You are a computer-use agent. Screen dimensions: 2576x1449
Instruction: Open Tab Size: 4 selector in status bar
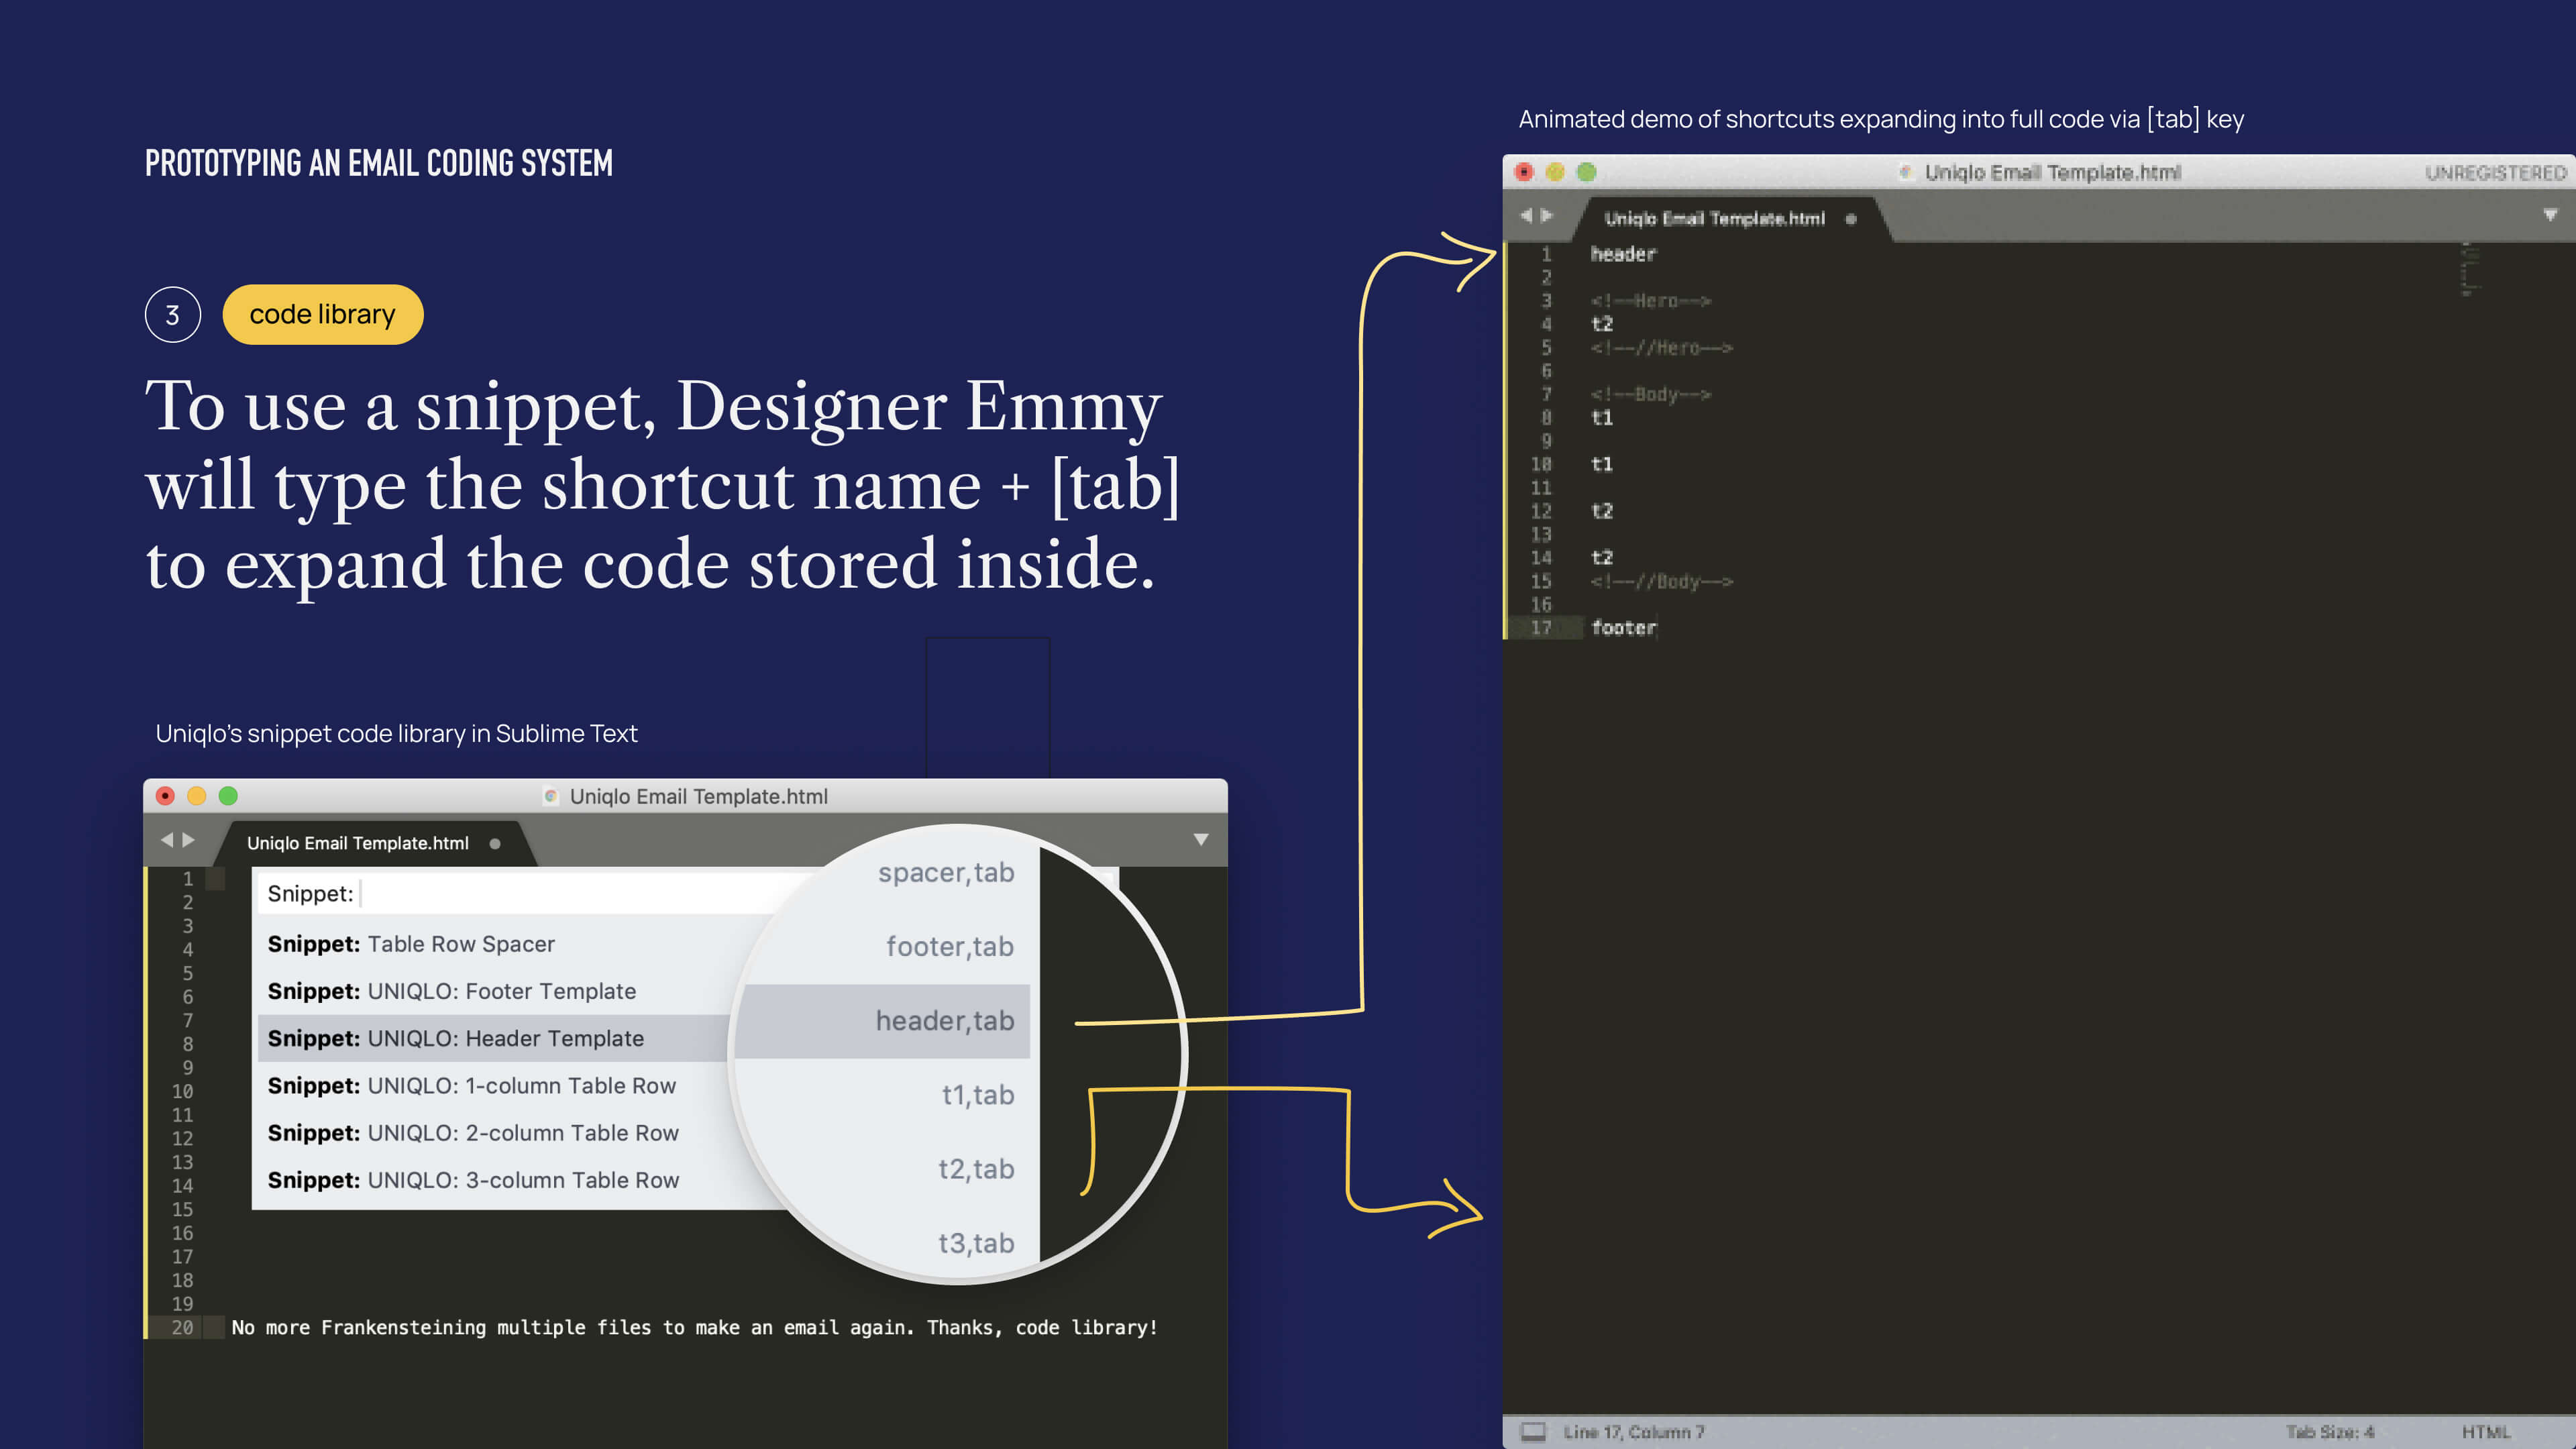pyautogui.click(x=2329, y=1432)
